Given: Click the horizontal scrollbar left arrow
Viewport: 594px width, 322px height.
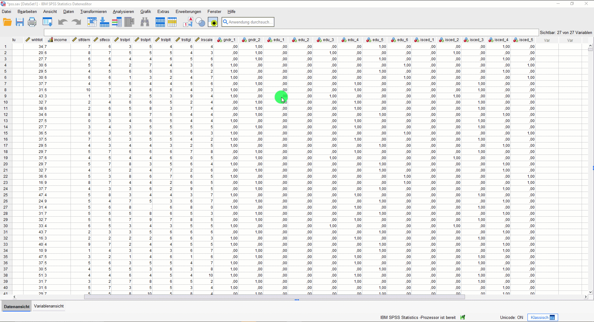Looking at the screenshot, I should (15, 297).
